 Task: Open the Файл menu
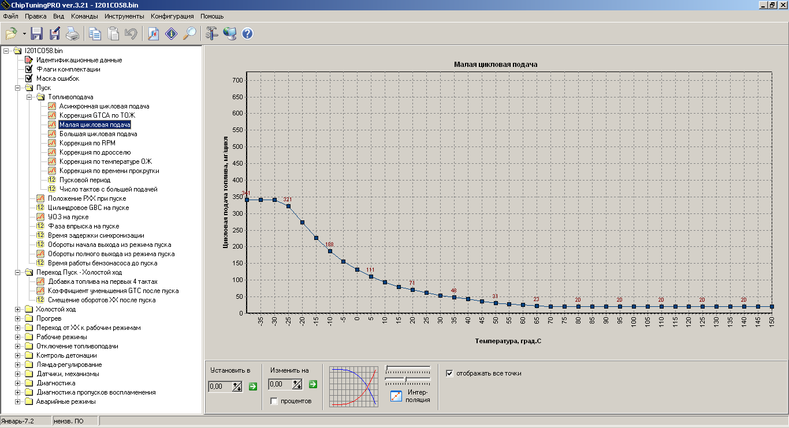point(10,16)
